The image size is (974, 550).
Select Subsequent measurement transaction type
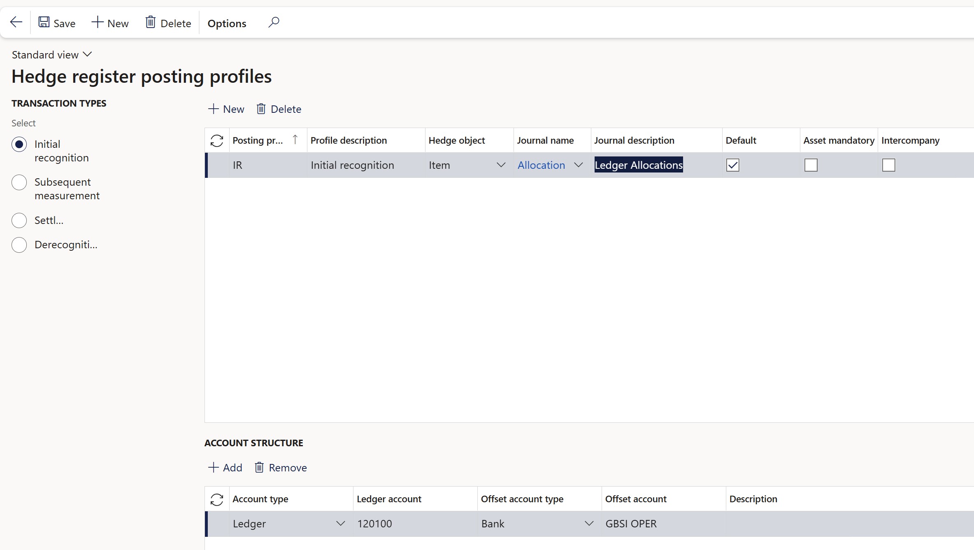(19, 182)
